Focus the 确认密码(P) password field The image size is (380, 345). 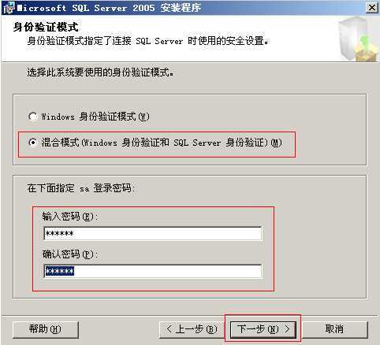tap(153, 271)
